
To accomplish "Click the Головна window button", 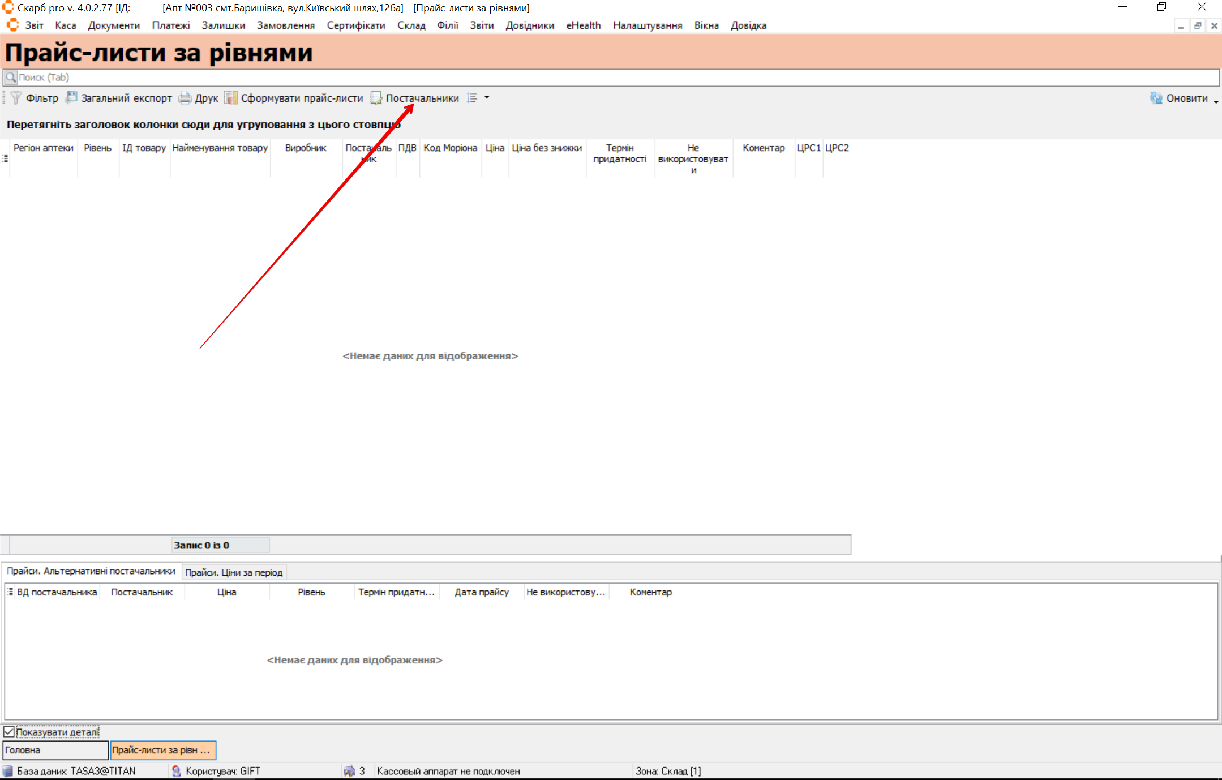I will pyautogui.click(x=55, y=750).
